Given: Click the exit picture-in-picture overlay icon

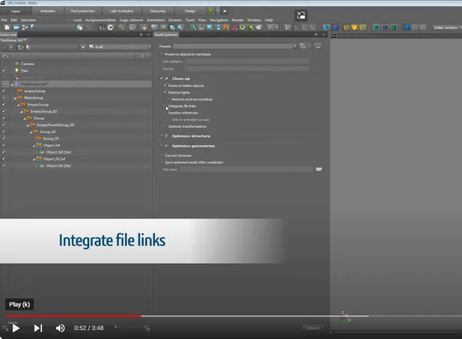Looking at the screenshot, I should (x=301, y=15).
